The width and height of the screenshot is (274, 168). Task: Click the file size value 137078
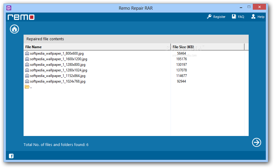point(181,70)
